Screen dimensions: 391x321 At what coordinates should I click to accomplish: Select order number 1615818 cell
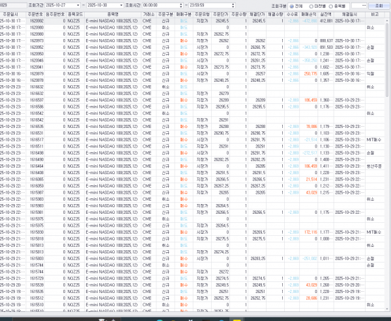tap(35, 238)
